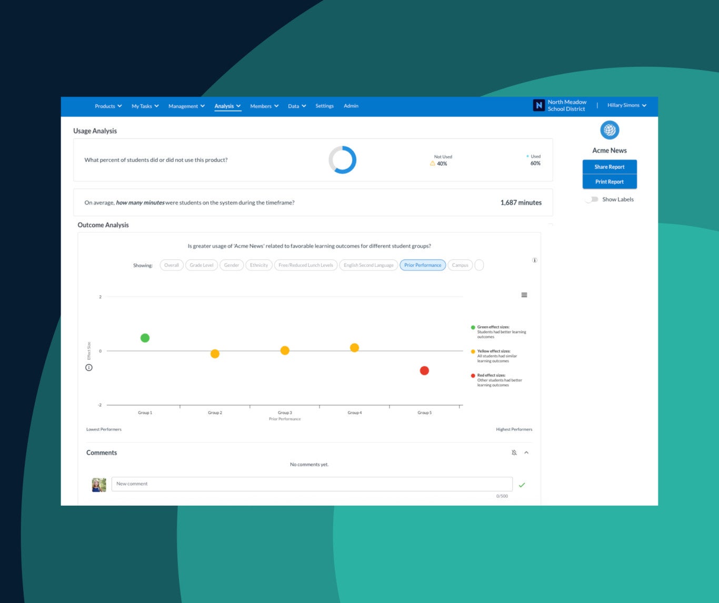
Task: Click the Share Report button
Action: 609,166
